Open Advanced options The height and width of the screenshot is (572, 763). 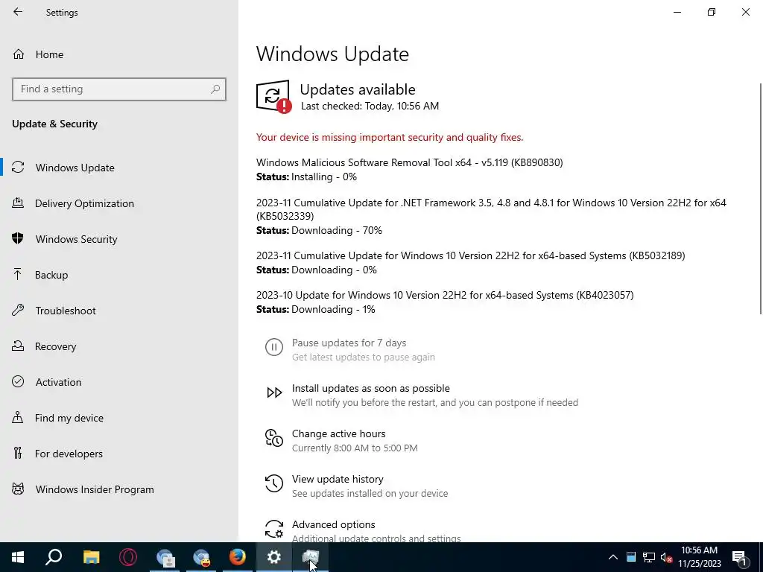click(x=333, y=524)
